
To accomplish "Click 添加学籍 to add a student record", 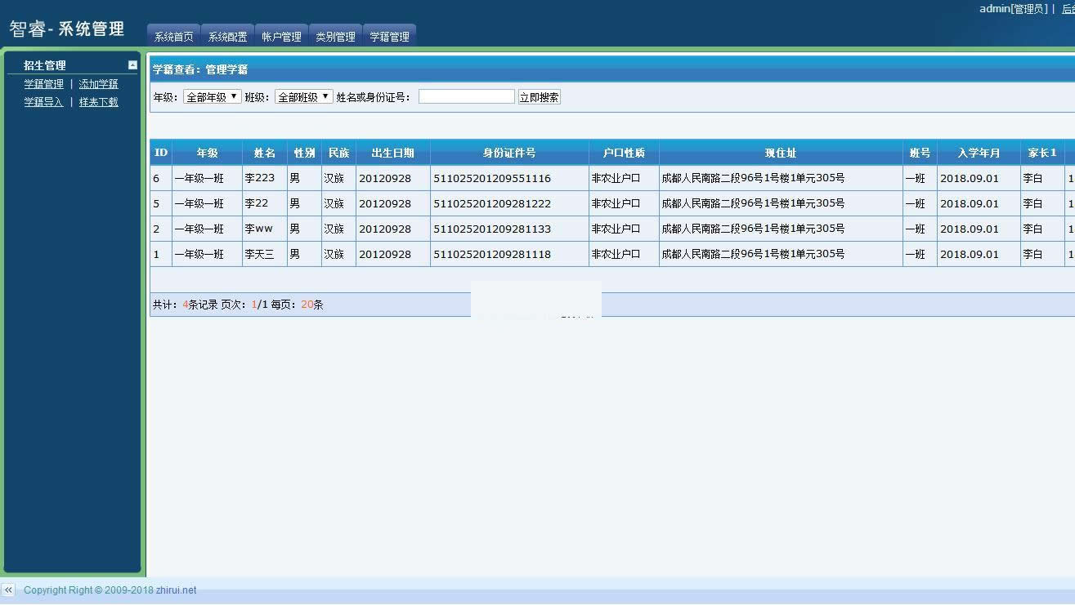I will point(98,83).
